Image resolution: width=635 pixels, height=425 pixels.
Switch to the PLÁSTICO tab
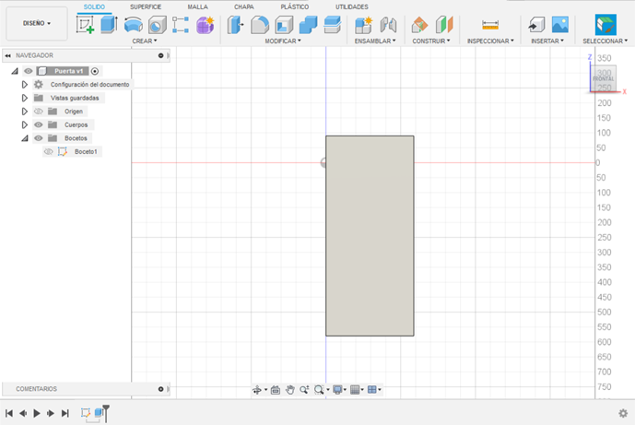click(x=295, y=6)
